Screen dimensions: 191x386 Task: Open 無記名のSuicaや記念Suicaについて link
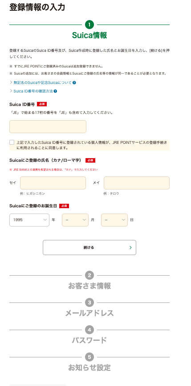pos(42,83)
